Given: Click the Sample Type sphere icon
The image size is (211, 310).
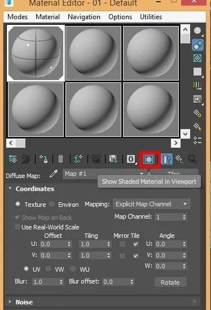Looking at the screenshot, I should pyautogui.click(x=197, y=31).
